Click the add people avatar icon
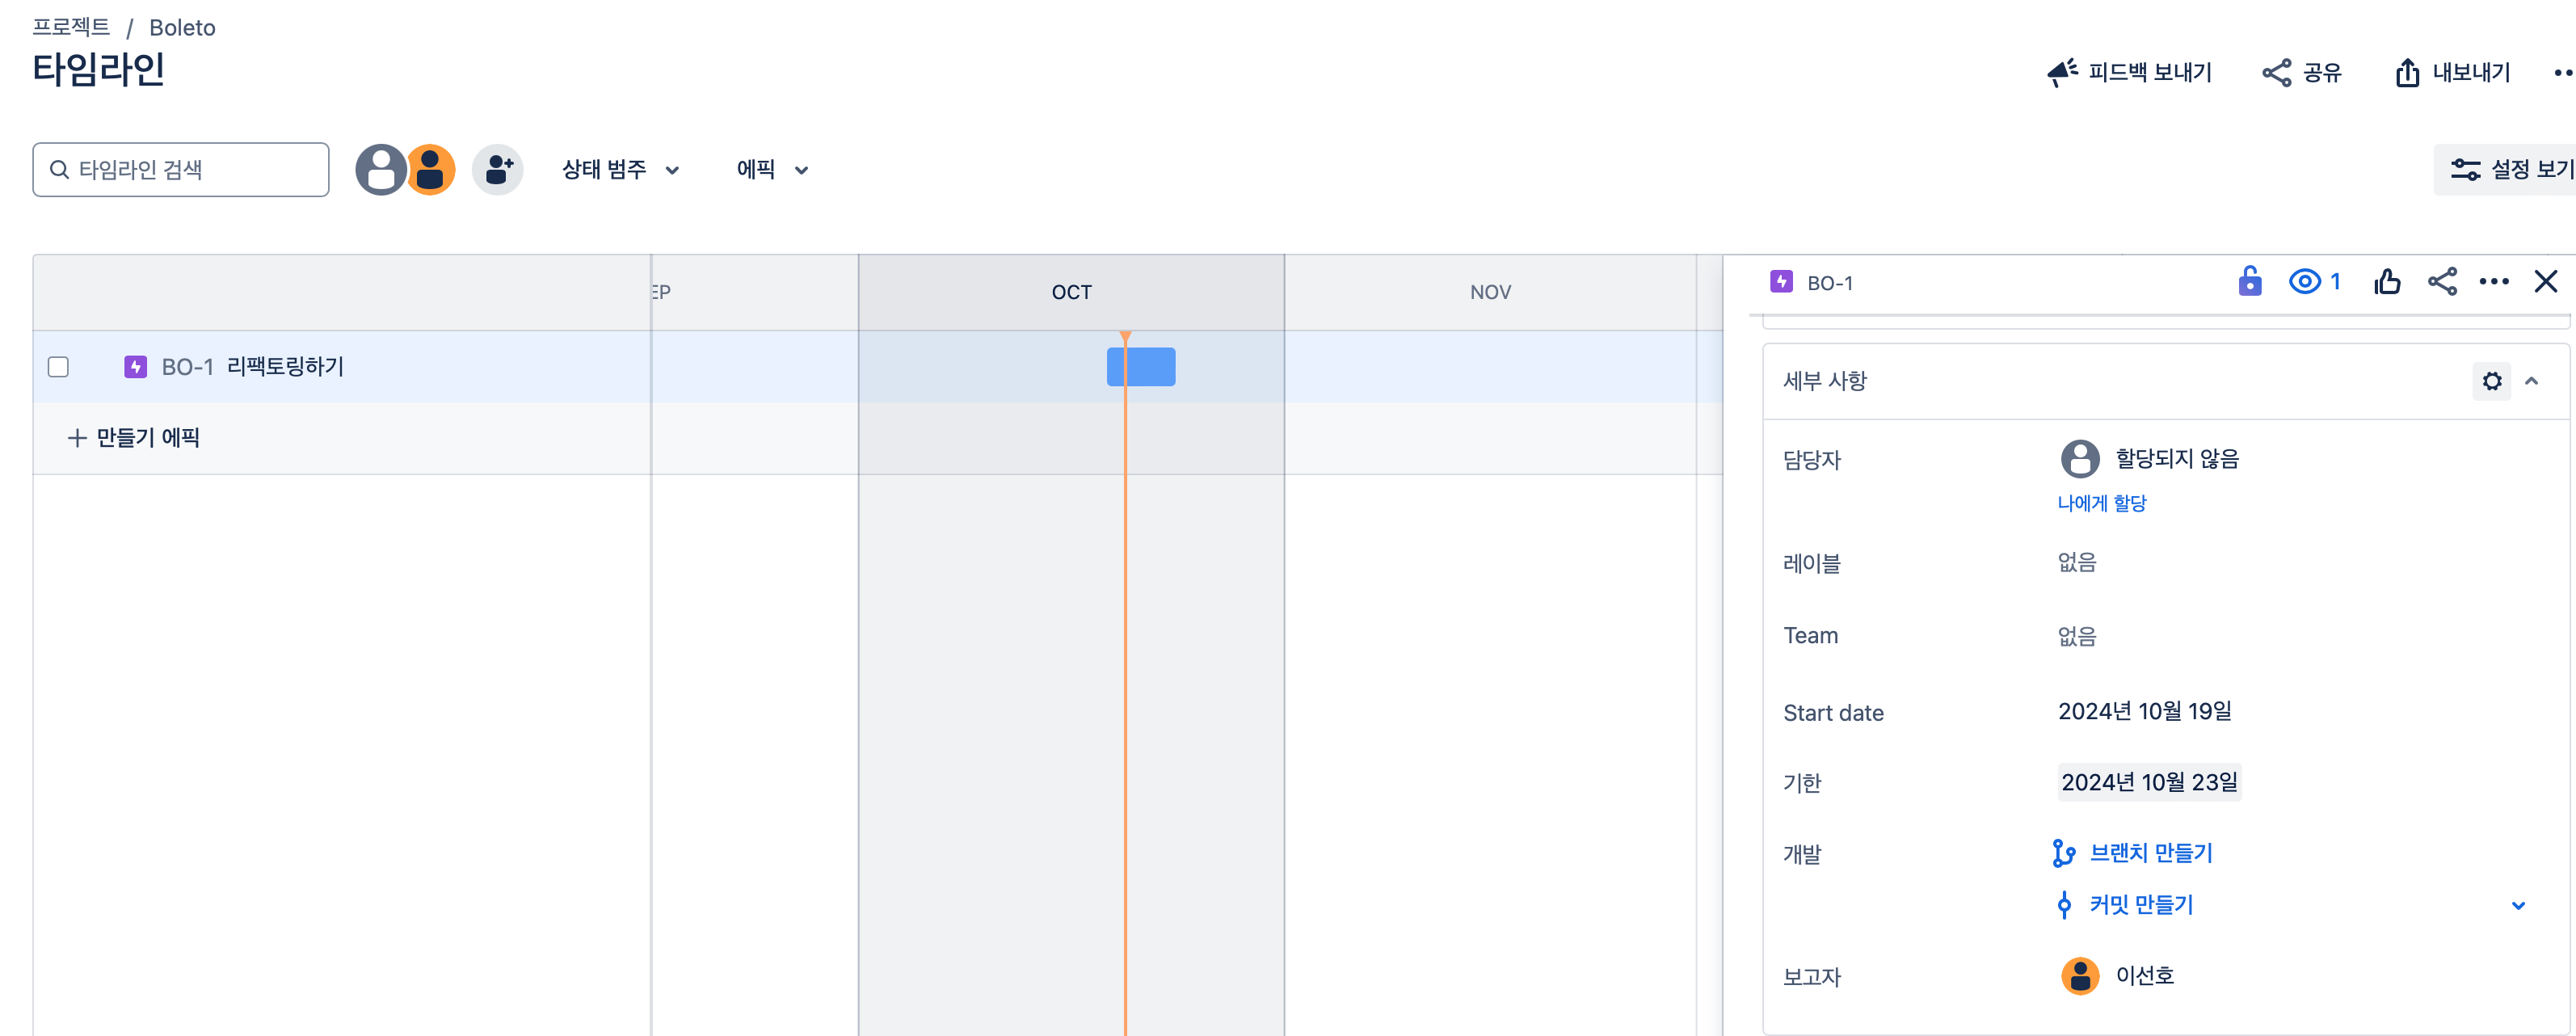The height and width of the screenshot is (1036, 2576). (x=498, y=170)
